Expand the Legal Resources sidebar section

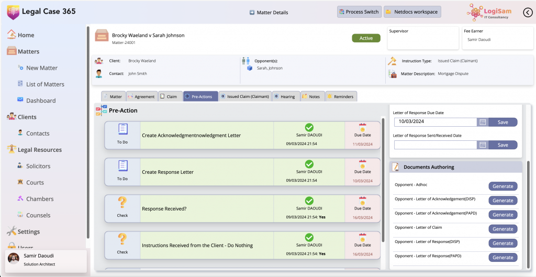39,150
